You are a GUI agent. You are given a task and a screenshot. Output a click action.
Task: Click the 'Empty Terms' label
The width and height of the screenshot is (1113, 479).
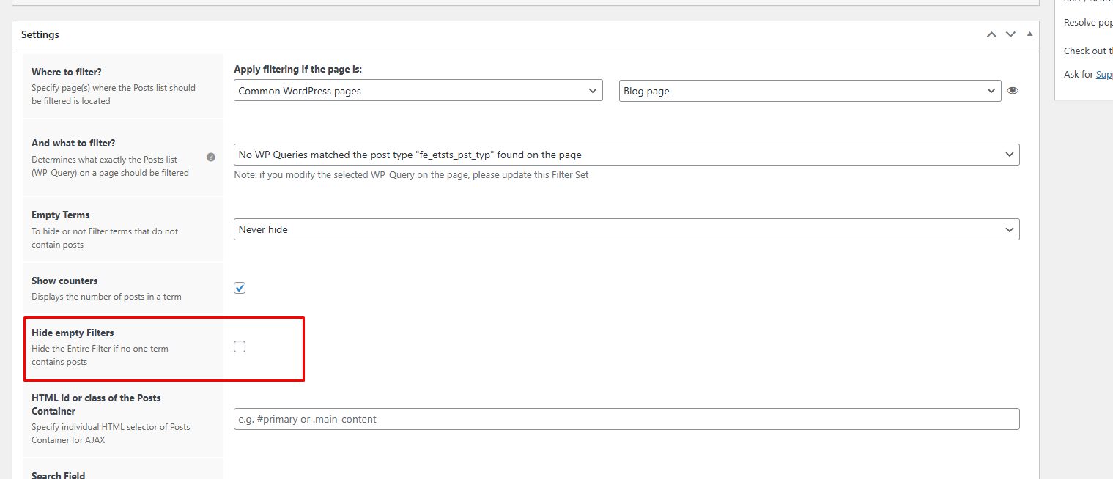click(x=61, y=215)
